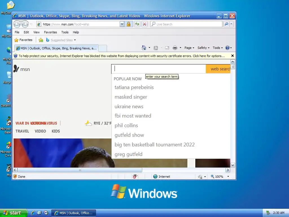Image resolution: width=289 pixels, height=217 pixels.
Task: Click the msn logo
Action: 21,69
